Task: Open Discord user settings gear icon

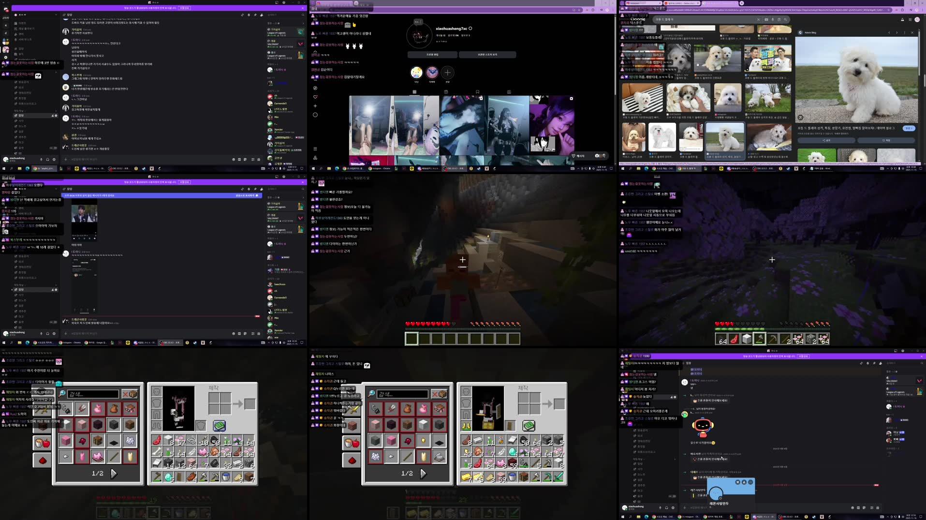Action: (54, 159)
